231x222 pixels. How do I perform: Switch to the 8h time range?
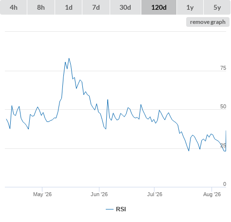tap(41, 7)
